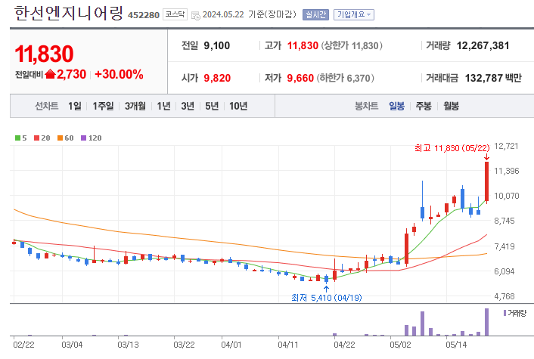The height and width of the screenshot is (359, 534).
Task: Click the 최저 5,410 (04/19) chart label
Action: point(327,298)
